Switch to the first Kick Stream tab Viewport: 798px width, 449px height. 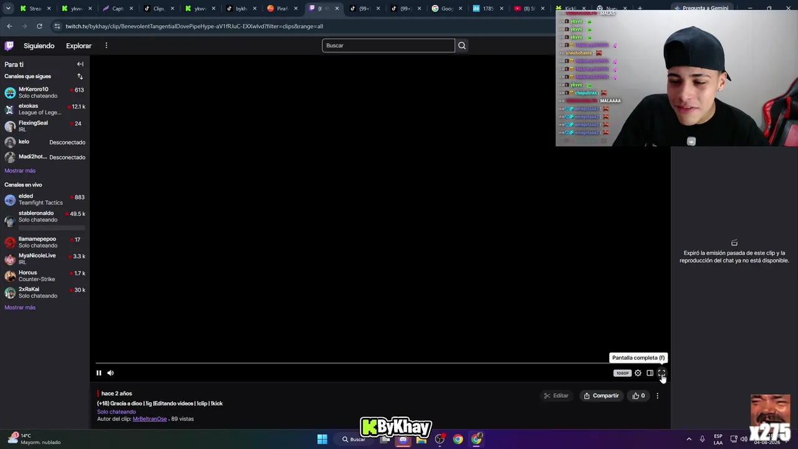point(35,9)
